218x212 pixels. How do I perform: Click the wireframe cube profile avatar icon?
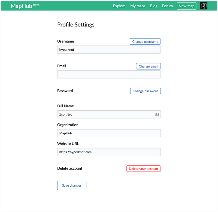point(204,6)
